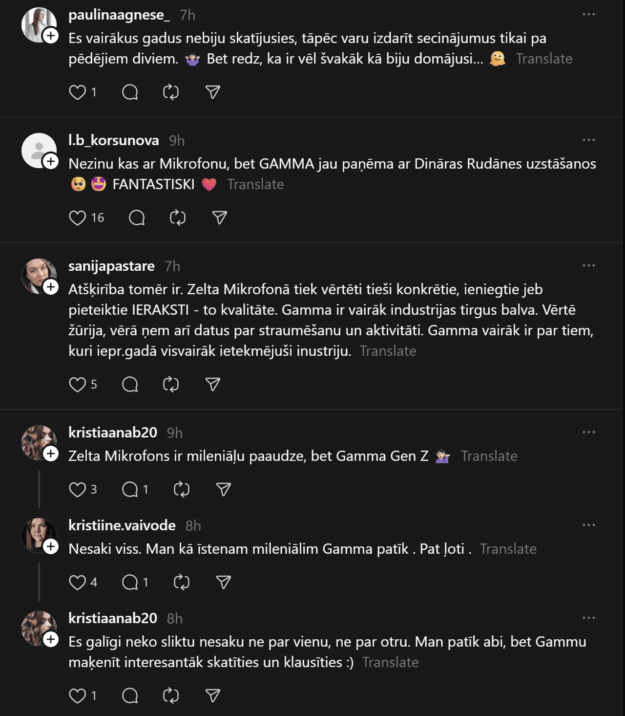Repost sanijapastare's Zelta Mikrofons comment

[171, 385]
